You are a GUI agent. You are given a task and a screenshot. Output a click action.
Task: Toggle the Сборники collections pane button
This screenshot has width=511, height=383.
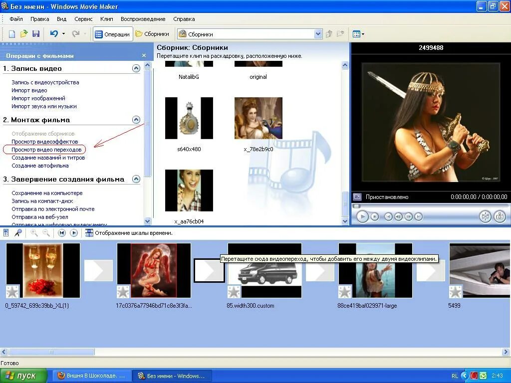pyautogui.click(x=153, y=34)
